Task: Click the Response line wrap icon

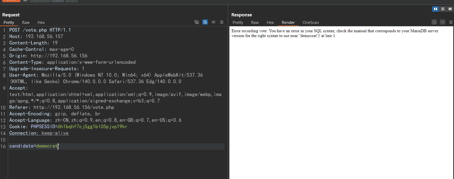Action: coord(434,22)
